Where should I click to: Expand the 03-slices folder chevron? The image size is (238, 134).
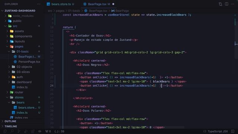point(9,72)
